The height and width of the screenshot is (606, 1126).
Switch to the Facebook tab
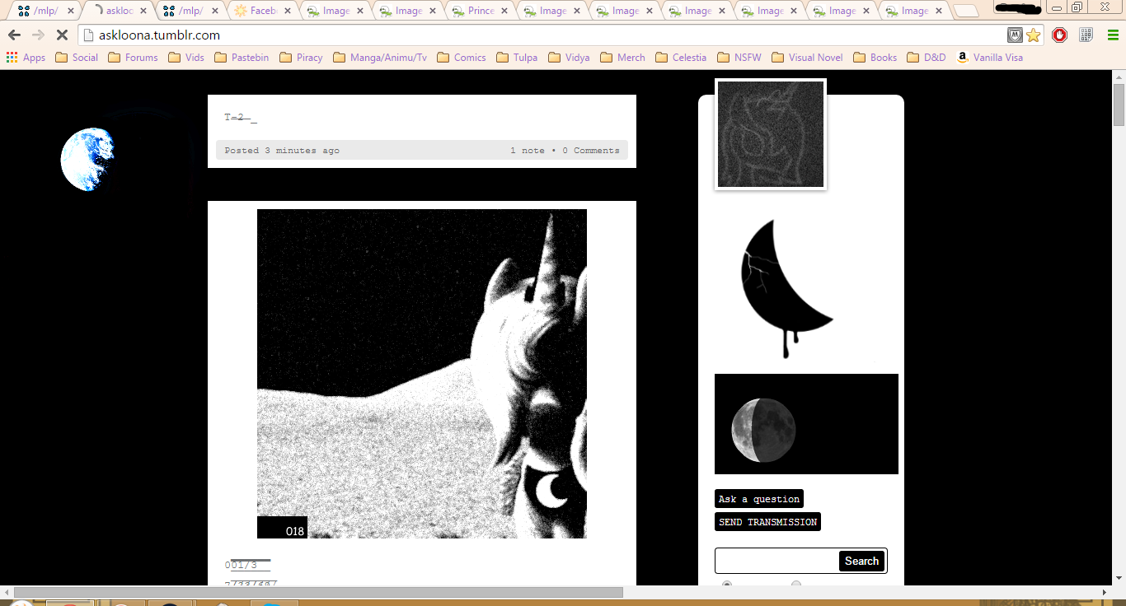click(259, 11)
